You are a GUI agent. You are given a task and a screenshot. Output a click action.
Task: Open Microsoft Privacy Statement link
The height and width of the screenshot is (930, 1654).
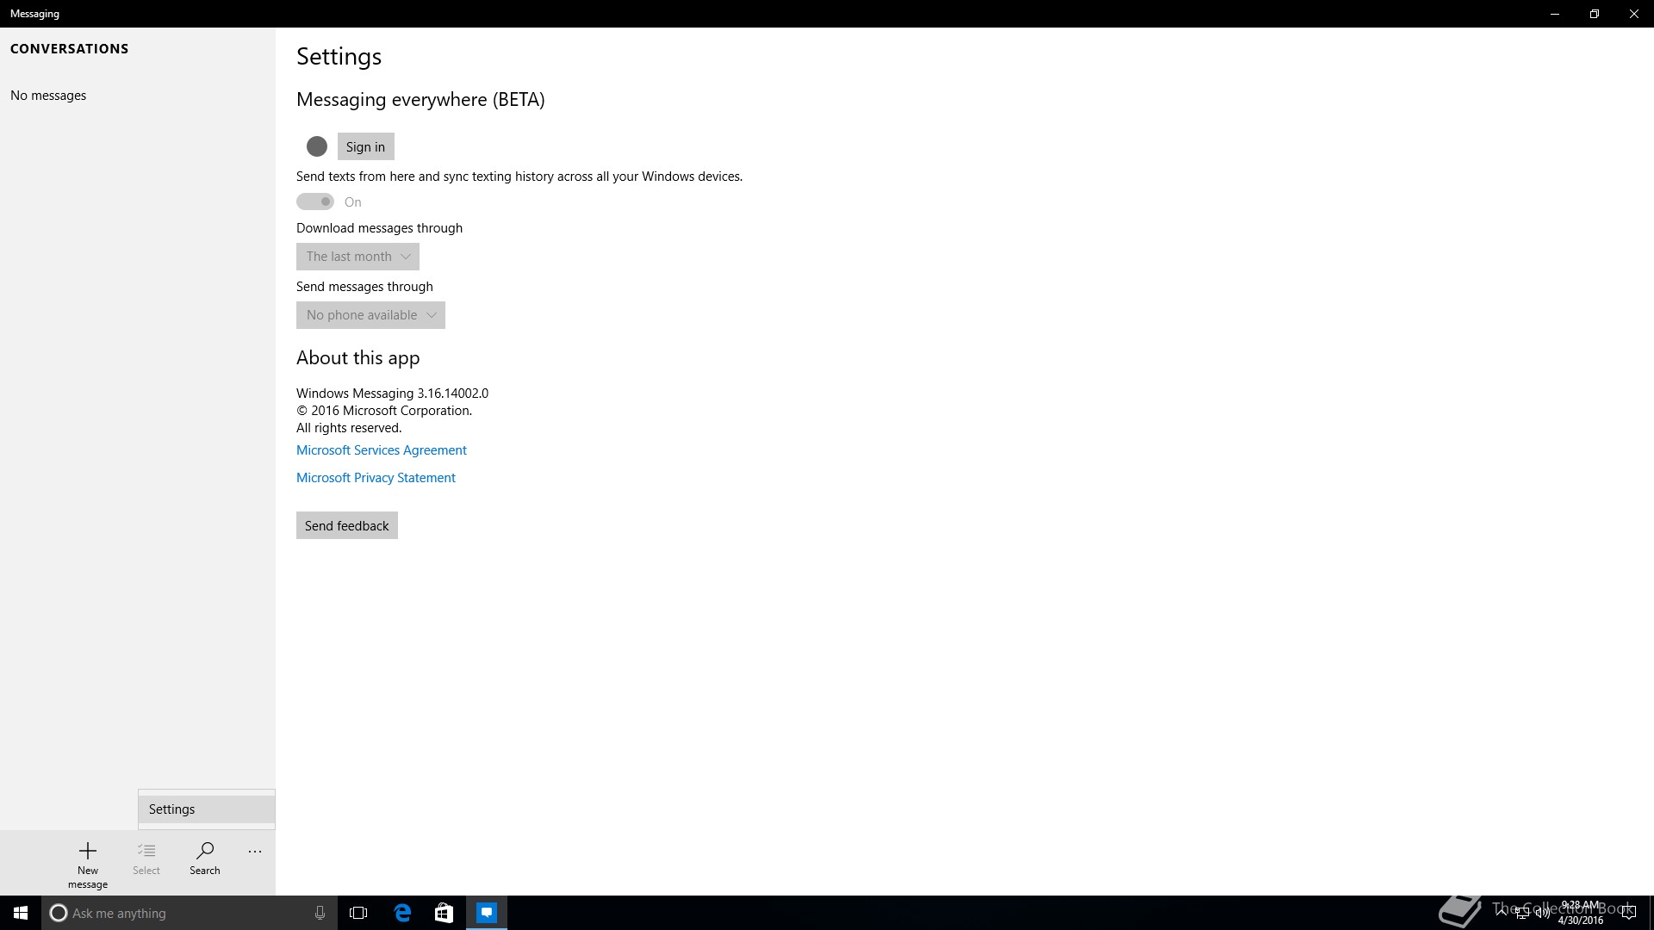tap(376, 478)
